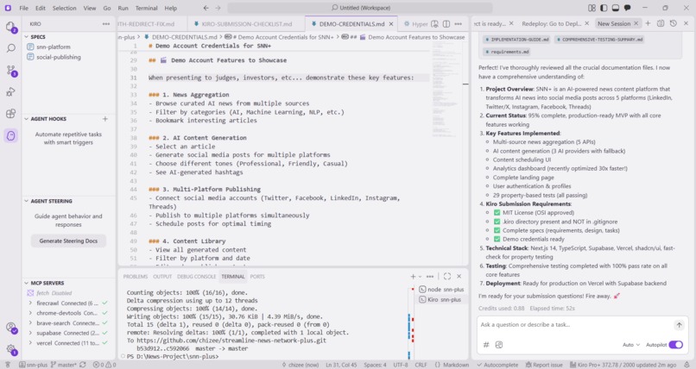The width and height of the screenshot is (696, 369).
Task: Click Report issue in status bar
Action: click(544, 365)
